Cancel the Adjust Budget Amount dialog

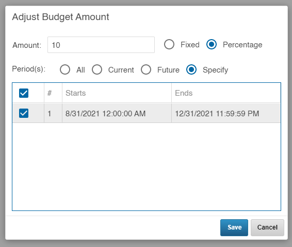coord(267,227)
